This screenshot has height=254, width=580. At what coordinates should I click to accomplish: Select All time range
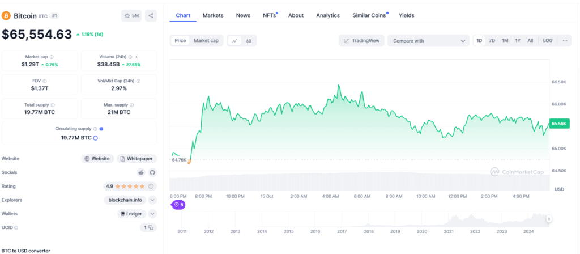(x=530, y=41)
